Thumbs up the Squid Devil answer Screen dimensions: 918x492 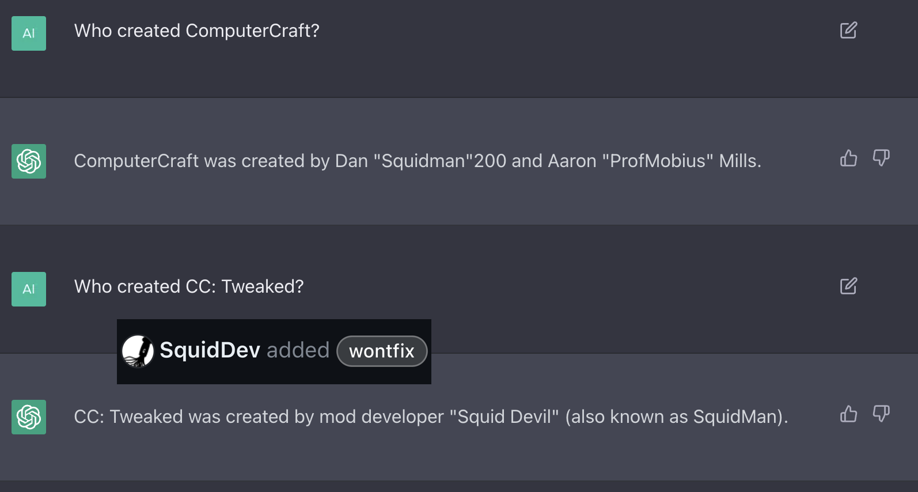click(x=848, y=414)
